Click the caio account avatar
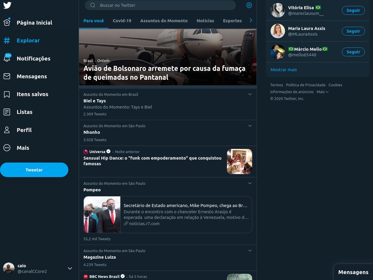373x280 pixels. (9, 268)
